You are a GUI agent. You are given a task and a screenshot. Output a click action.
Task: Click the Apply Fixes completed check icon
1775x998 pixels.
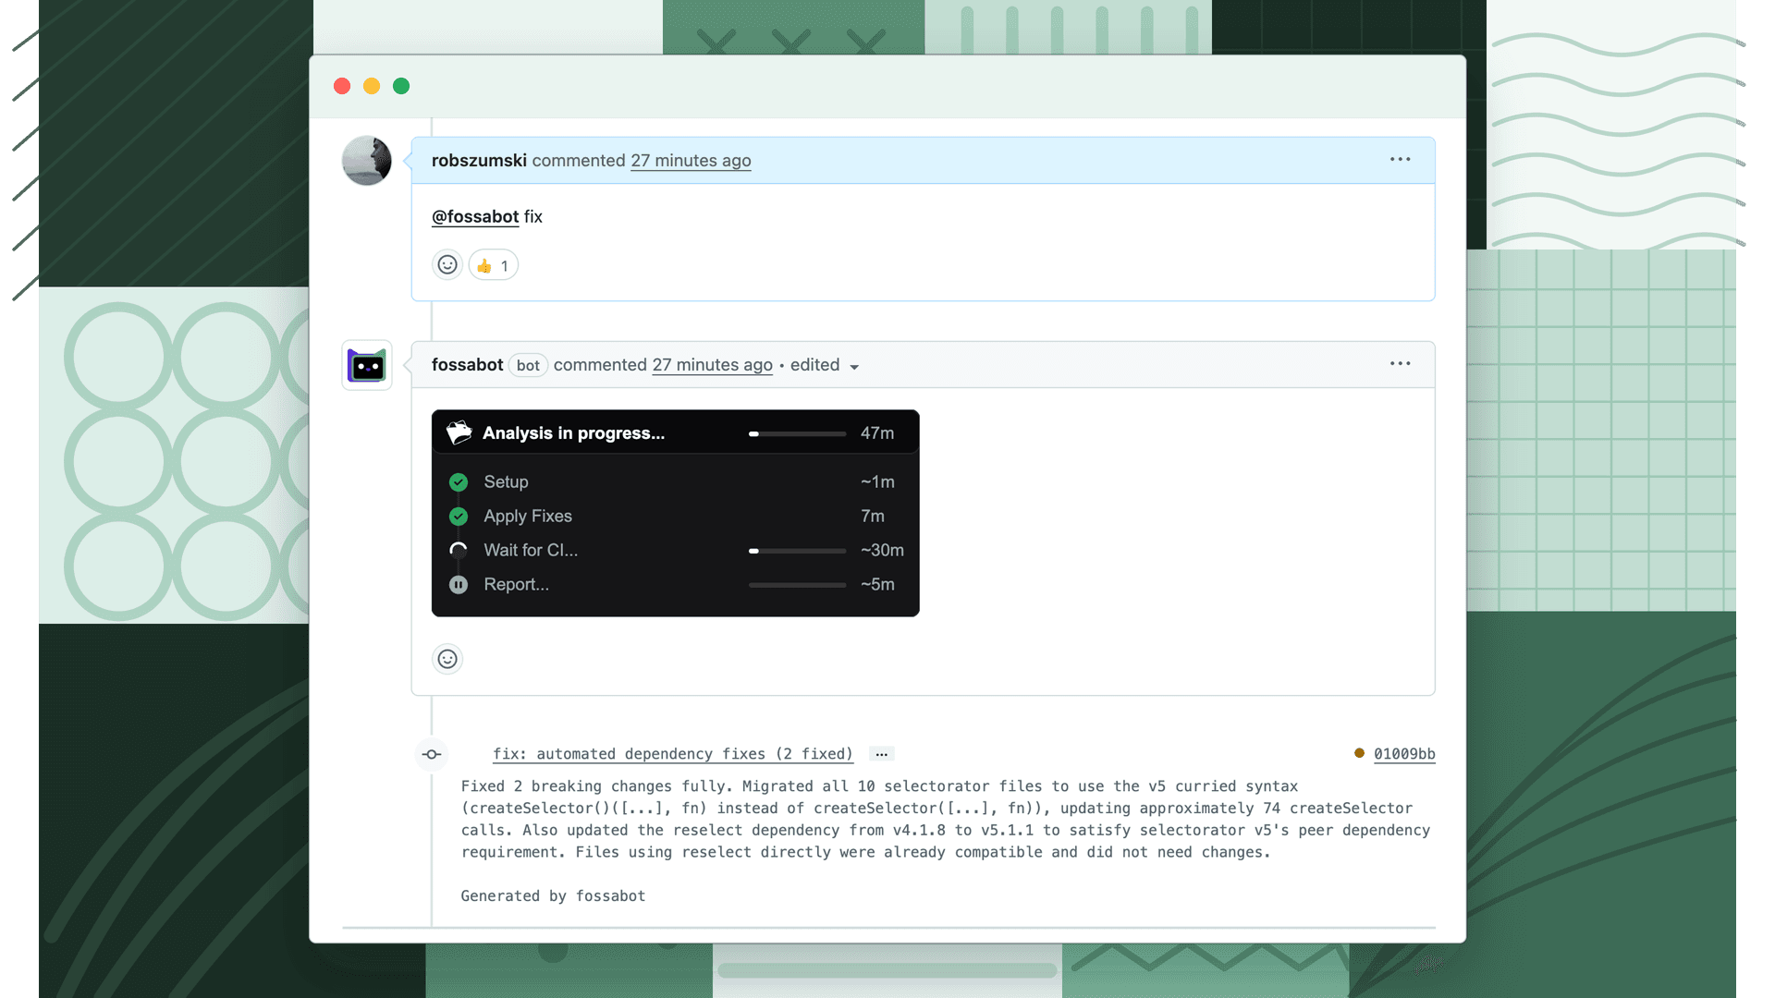(x=459, y=517)
